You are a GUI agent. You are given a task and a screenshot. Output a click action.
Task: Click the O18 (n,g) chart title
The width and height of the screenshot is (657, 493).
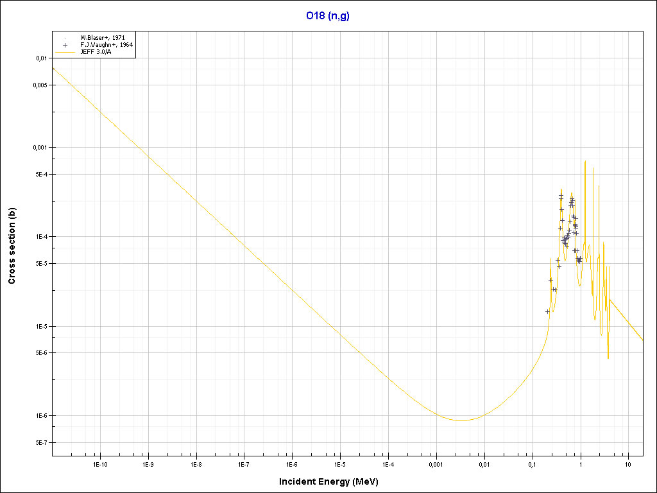point(328,16)
